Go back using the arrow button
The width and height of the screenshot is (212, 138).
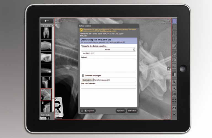(47, 21)
